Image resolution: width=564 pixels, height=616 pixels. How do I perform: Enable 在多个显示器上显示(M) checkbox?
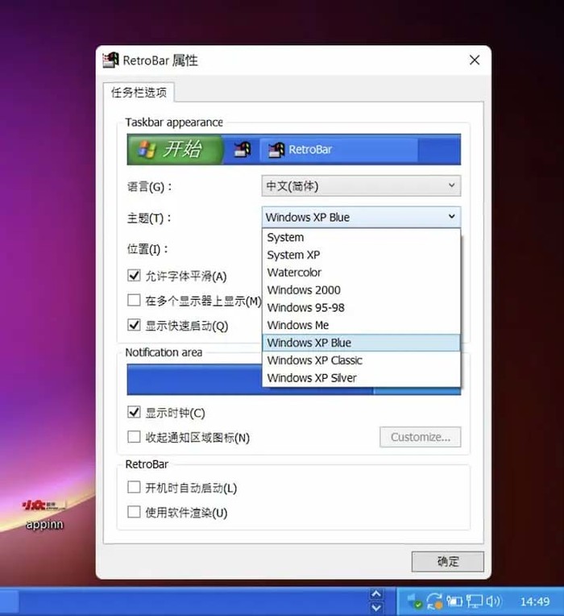coord(134,300)
